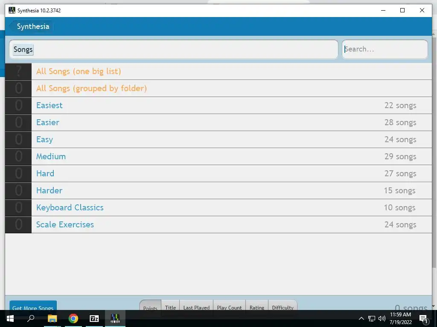Image resolution: width=437 pixels, height=327 pixels.
Task: Sort songs by Title tab
Action: point(170,305)
